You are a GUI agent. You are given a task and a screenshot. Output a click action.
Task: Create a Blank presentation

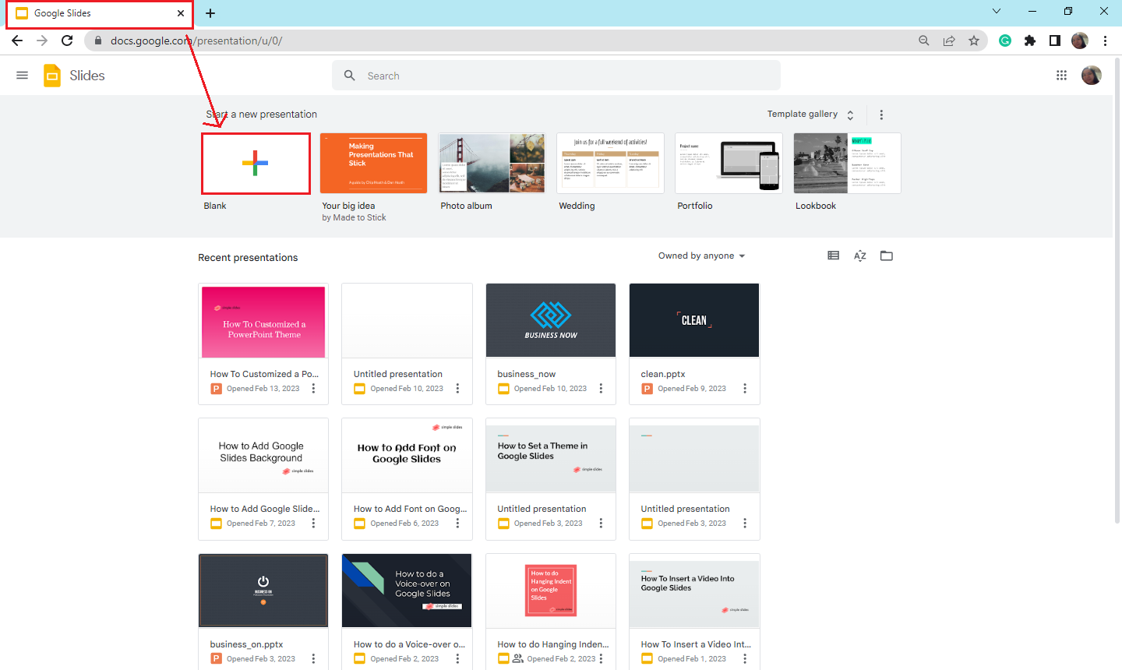point(256,164)
